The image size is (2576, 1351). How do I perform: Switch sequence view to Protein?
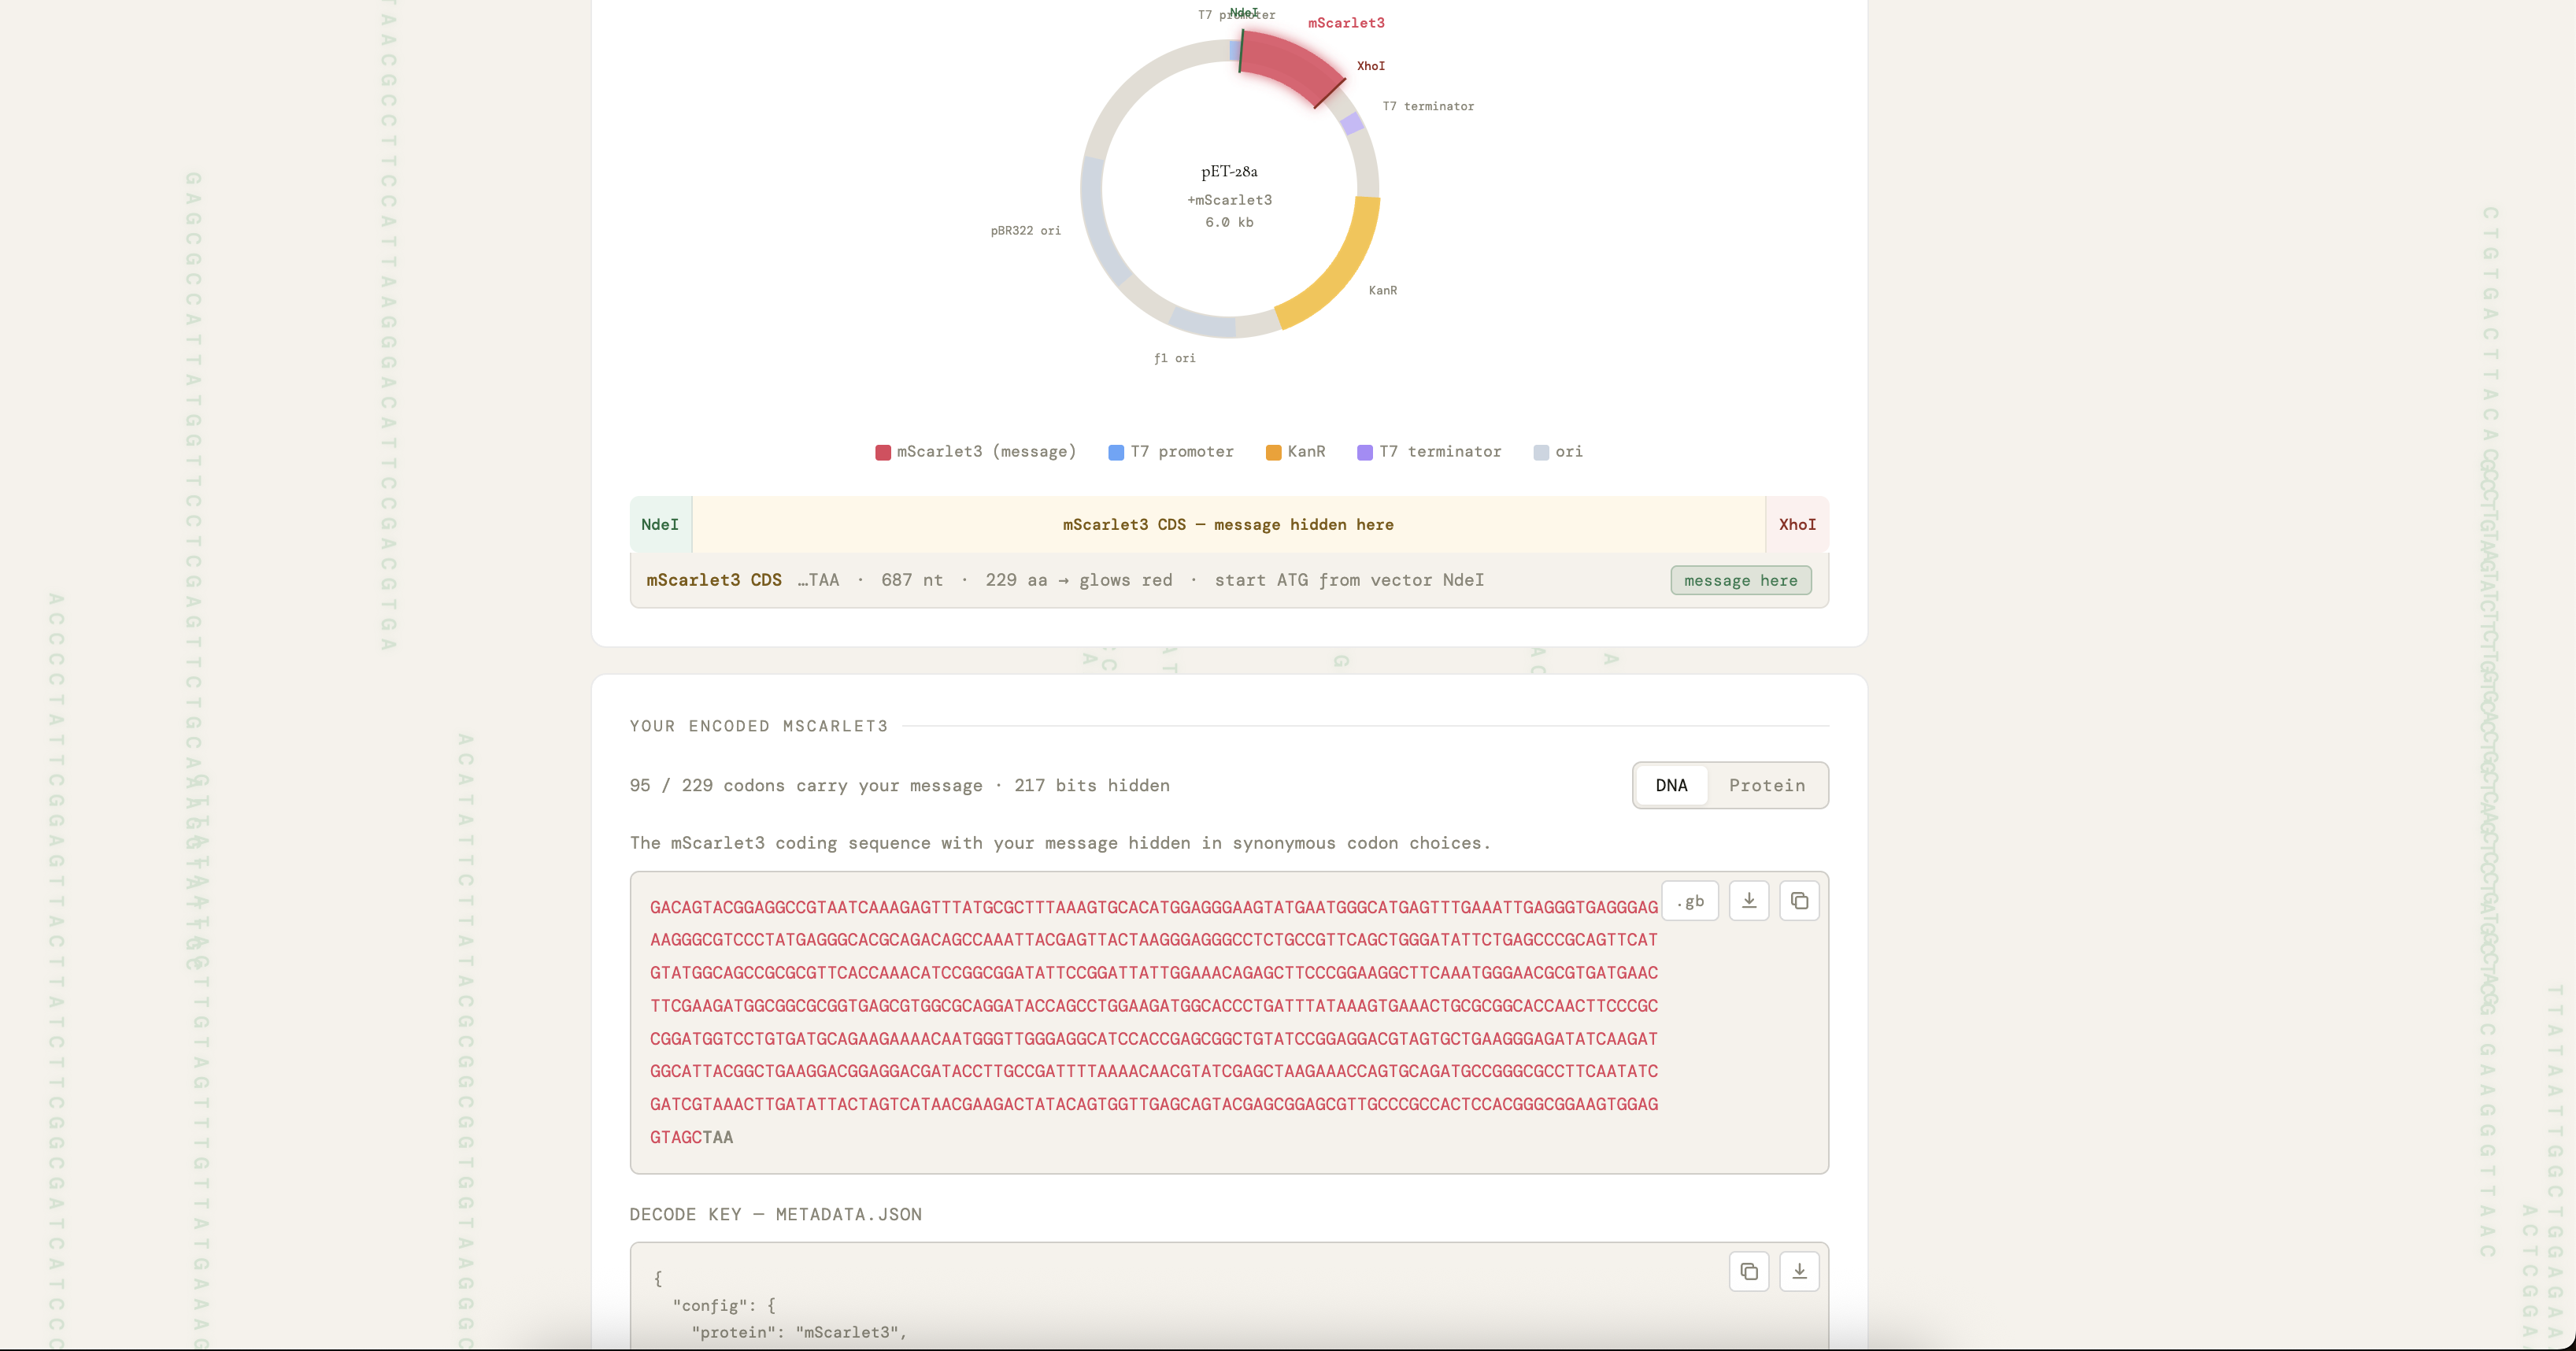tap(1767, 785)
